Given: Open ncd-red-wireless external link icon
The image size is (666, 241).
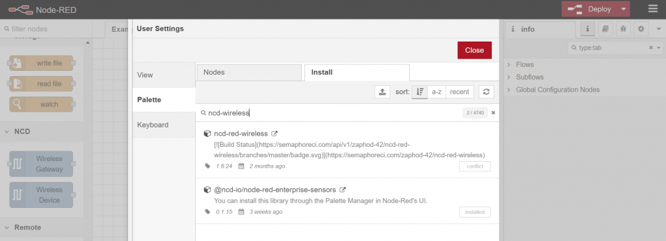Looking at the screenshot, I should point(274,133).
